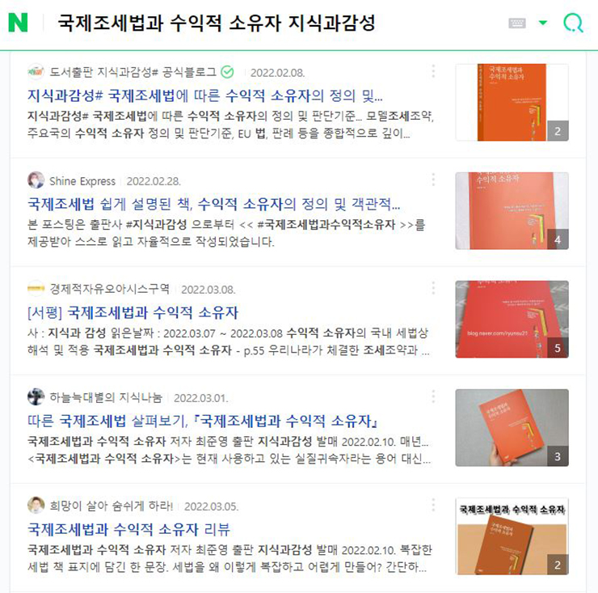This screenshot has height=593, width=598.
Task: Open the on-screen keyboard icon
Action: (x=516, y=23)
